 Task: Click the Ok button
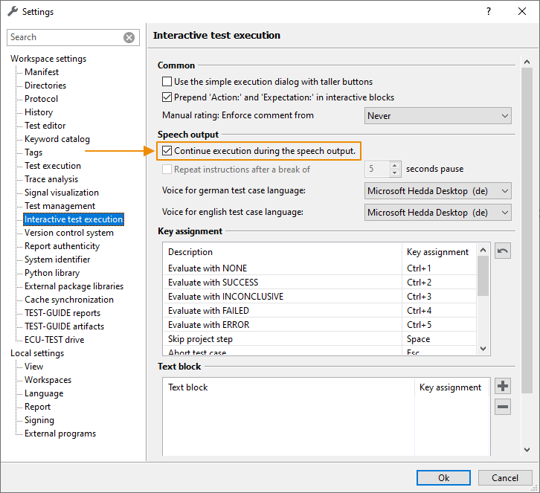(443, 477)
